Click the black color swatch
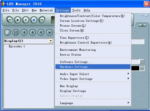Viewport: 150px width, 111px height. (135, 68)
